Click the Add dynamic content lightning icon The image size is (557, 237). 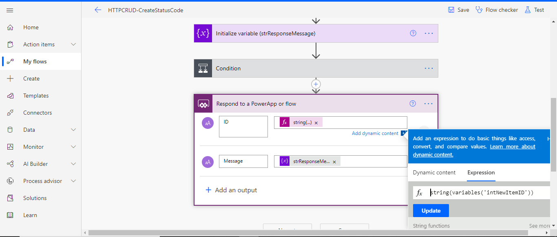click(403, 133)
